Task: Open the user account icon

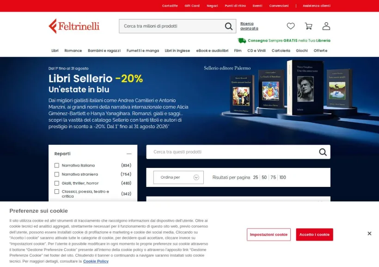Action: tap(326, 26)
